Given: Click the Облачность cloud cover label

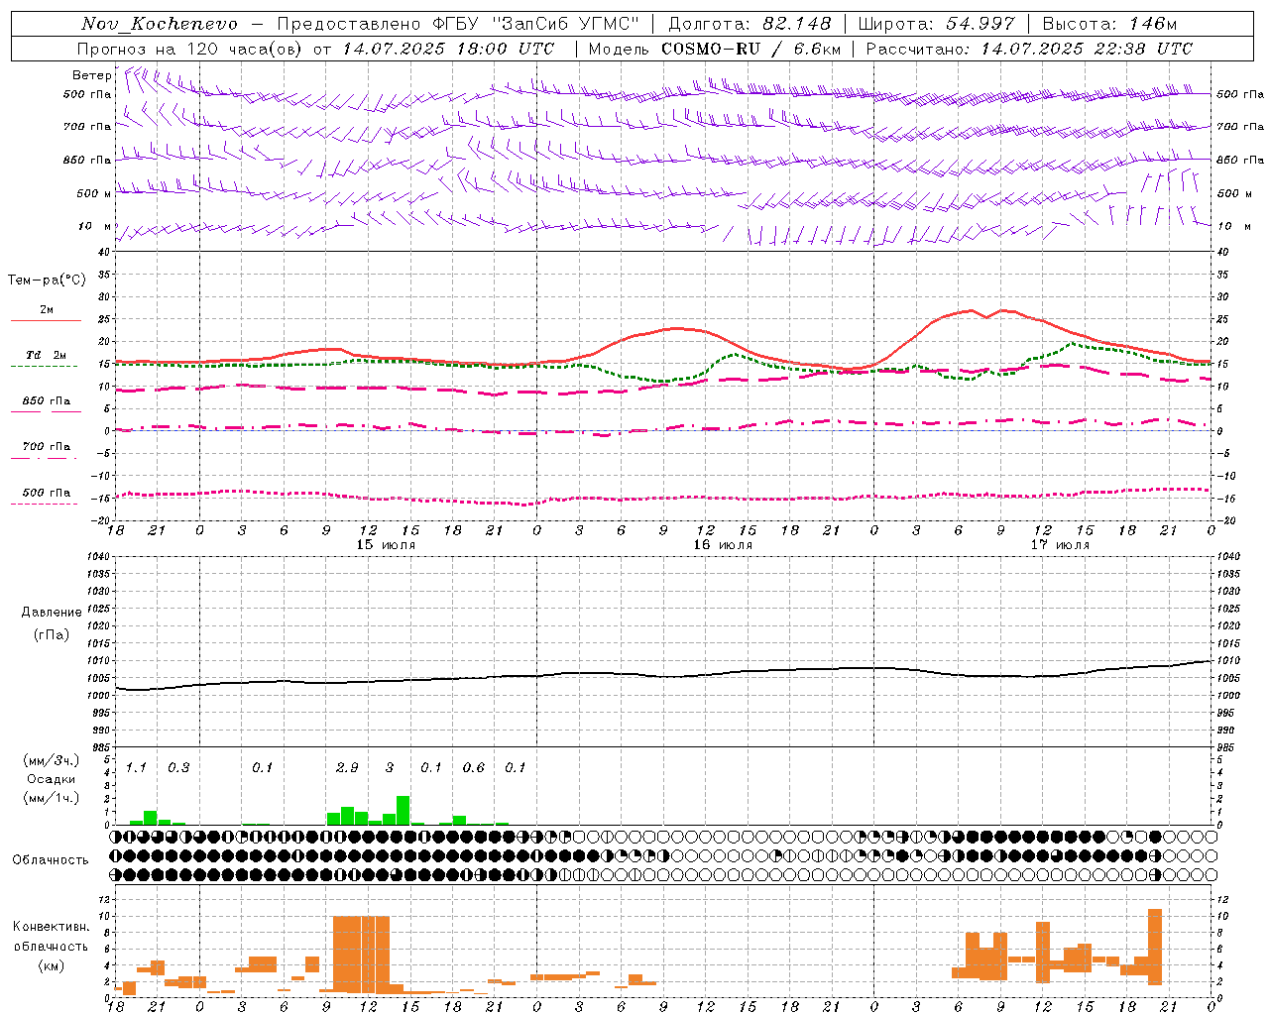Looking at the screenshot, I should 51,860.
